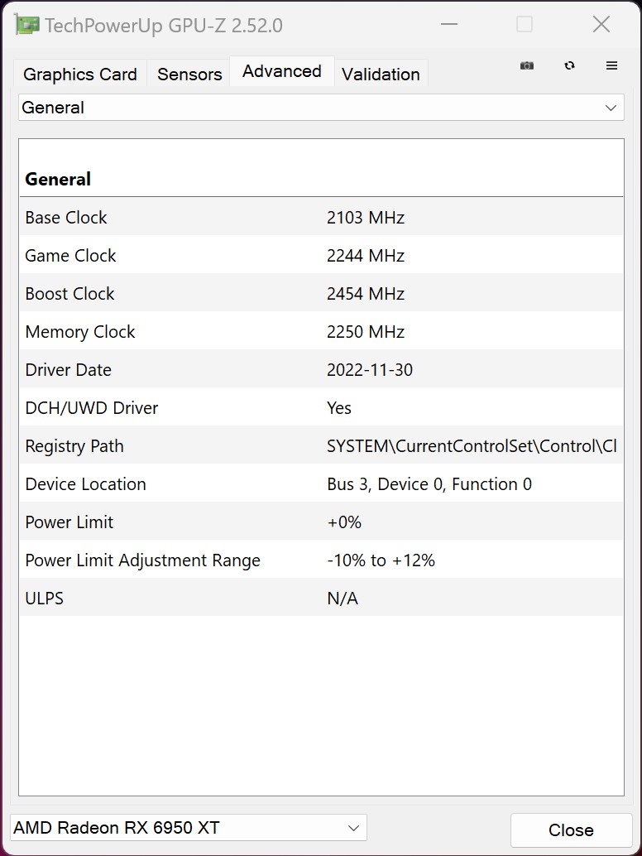Maximize the GPU-Z window
The image size is (642, 856).
coord(525,25)
